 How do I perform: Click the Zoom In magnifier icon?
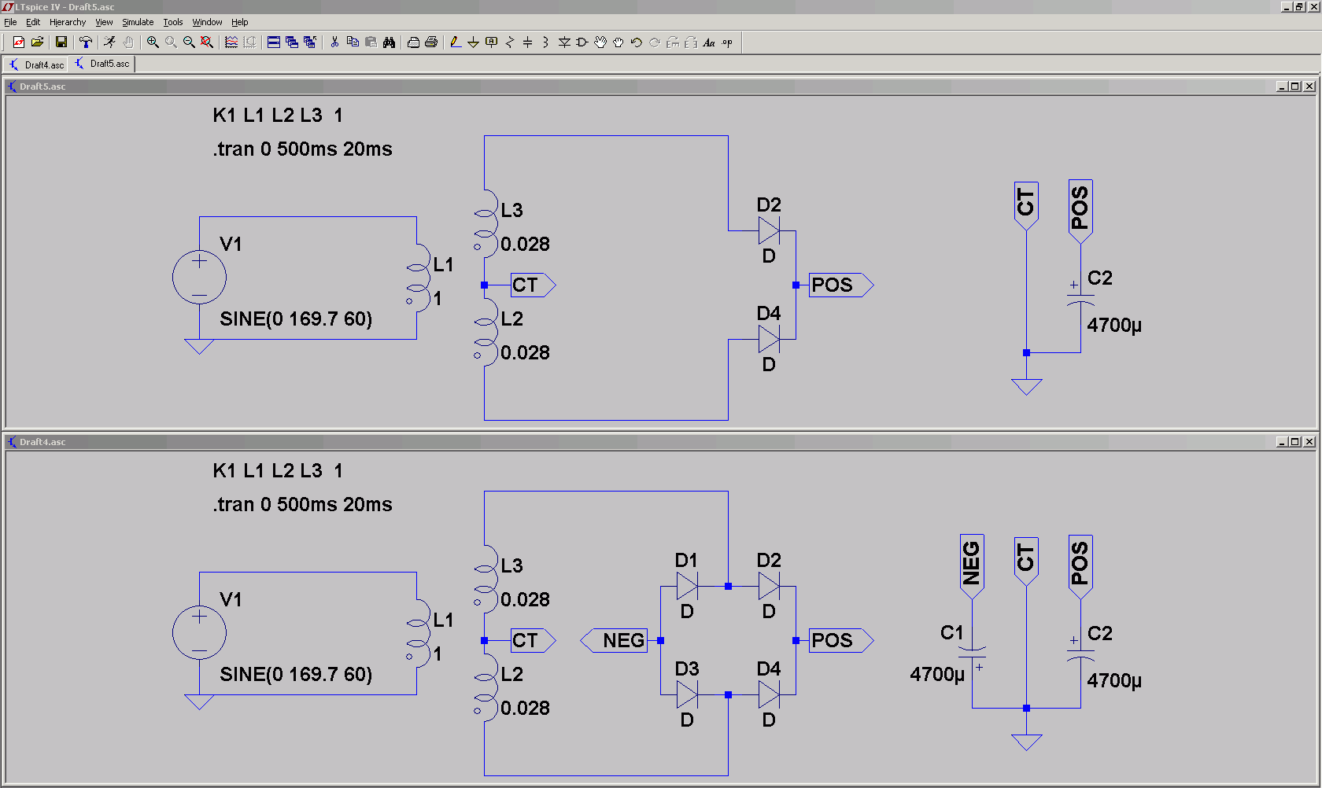[x=153, y=42]
